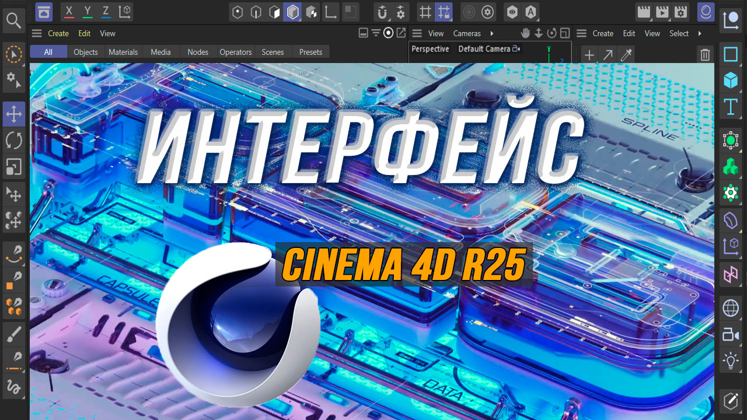
Task: Switch to Points mode
Action: pos(238,11)
